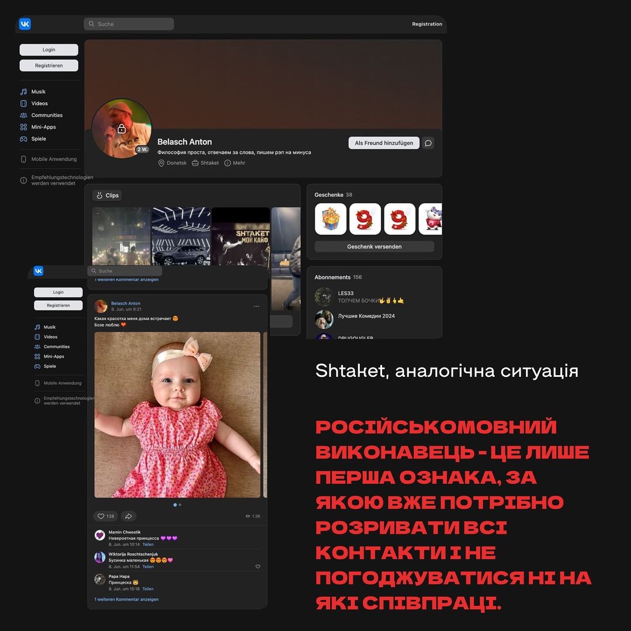Viewport: 631px width, 631px height.
Task: Click the red flower gift in the Geschenke panel
Action: point(365,219)
